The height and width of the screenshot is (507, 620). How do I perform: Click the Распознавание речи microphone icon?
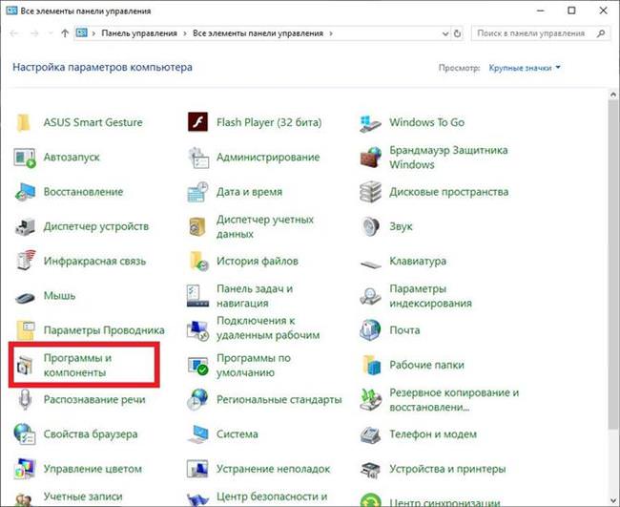(x=25, y=399)
